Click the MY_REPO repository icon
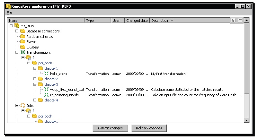 coord(17,26)
